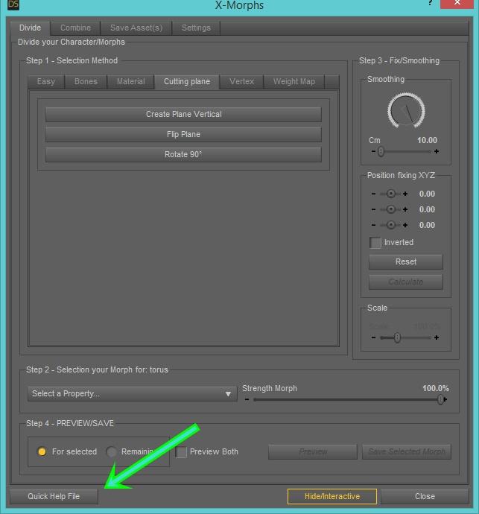Viewport: 479px width, 514px height.
Task: Click the Strength Morph slider handle
Action: click(x=441, y=399)
